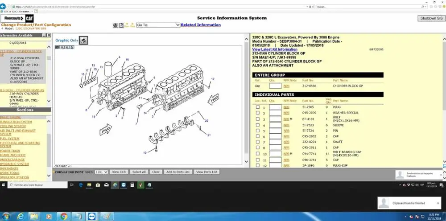Open Calculator in the inner remote taskbar

pyautogui.click(x=132, y=185)
